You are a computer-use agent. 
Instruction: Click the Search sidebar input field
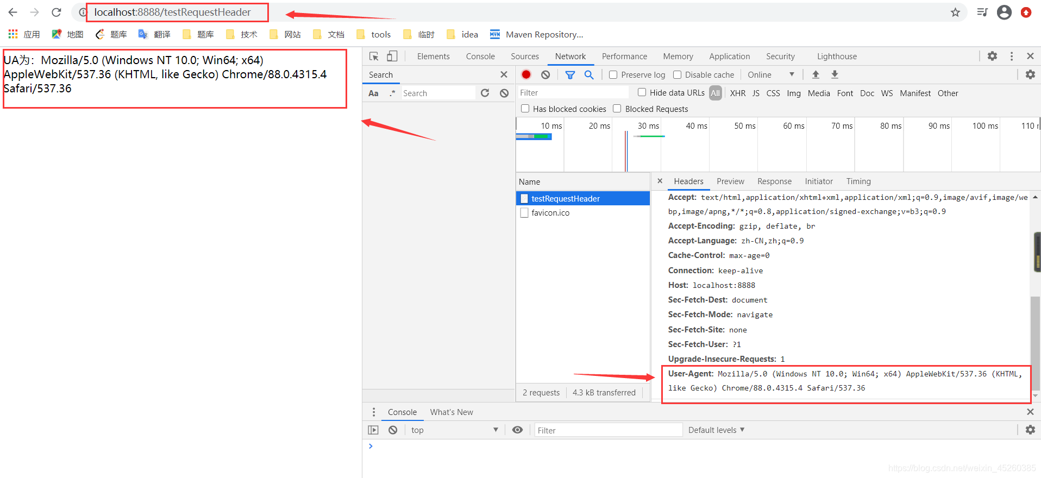[438, 93]
